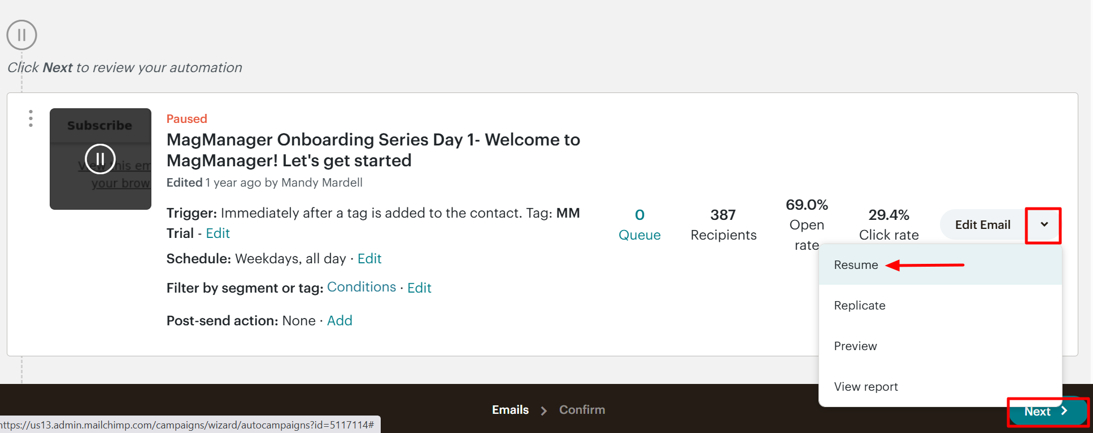Edit the Trigger setting link
This screenshot has width=1093, height=433.
click(x=217, y=233)
